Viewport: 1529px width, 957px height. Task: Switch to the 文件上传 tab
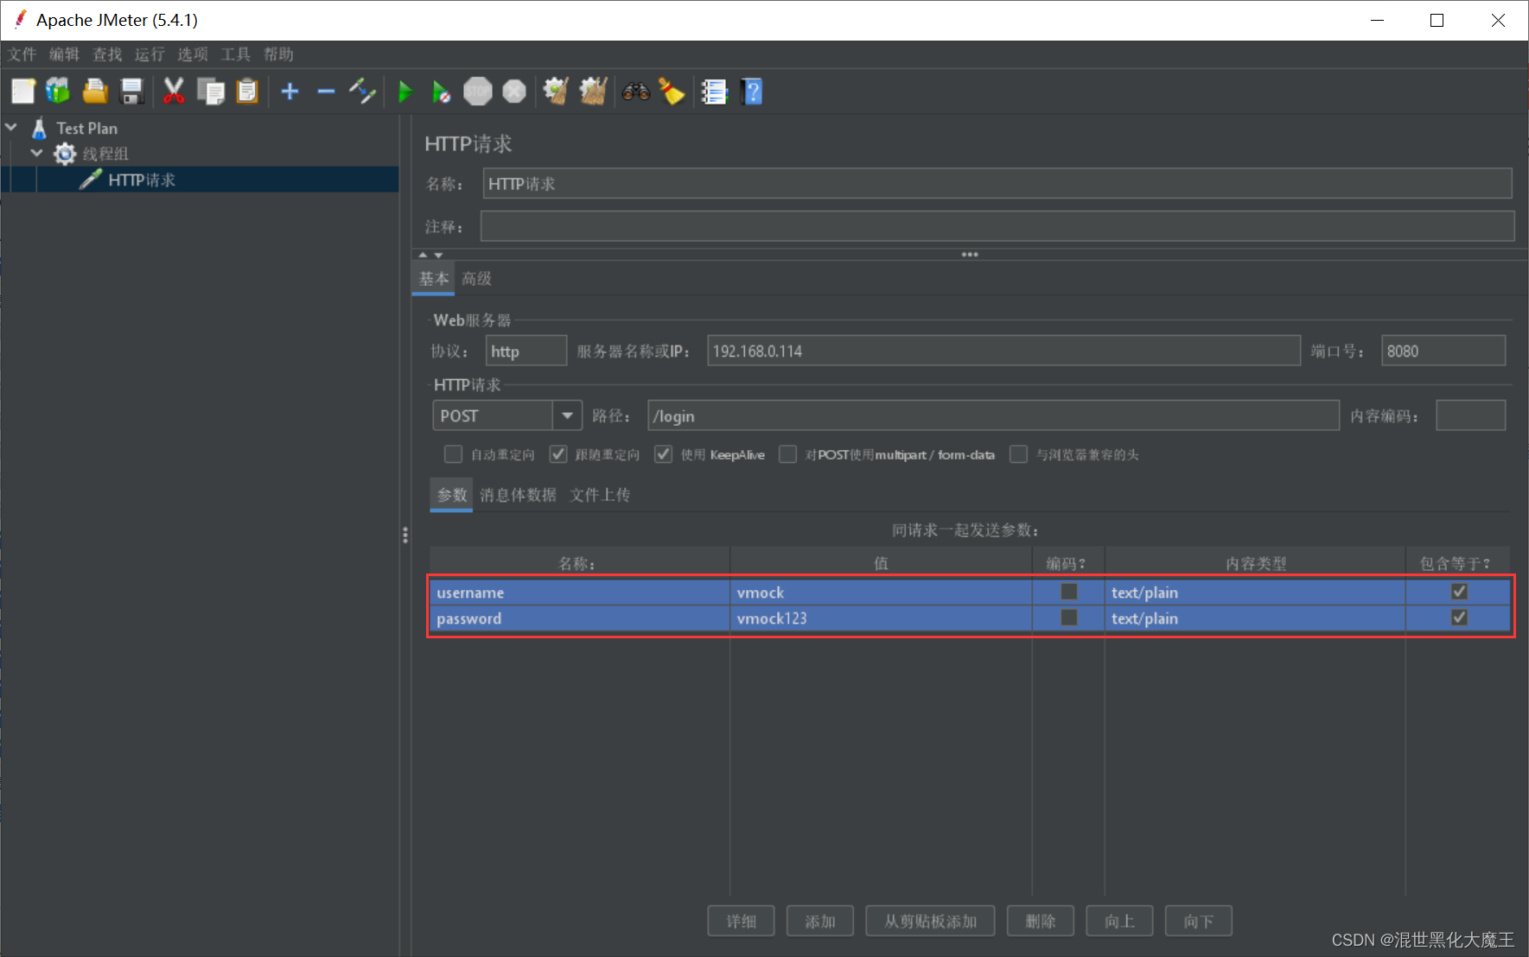click(600, 495)
